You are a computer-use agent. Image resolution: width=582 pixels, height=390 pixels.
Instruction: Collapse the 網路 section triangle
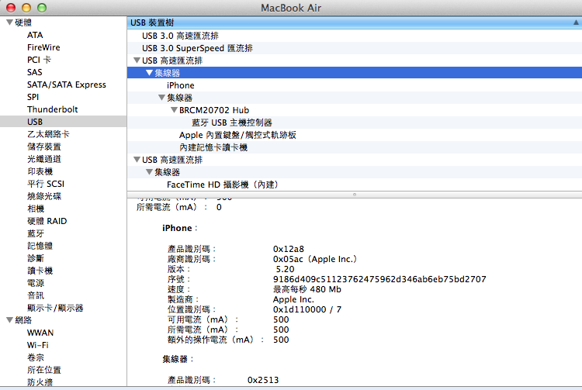click(9, 320)
